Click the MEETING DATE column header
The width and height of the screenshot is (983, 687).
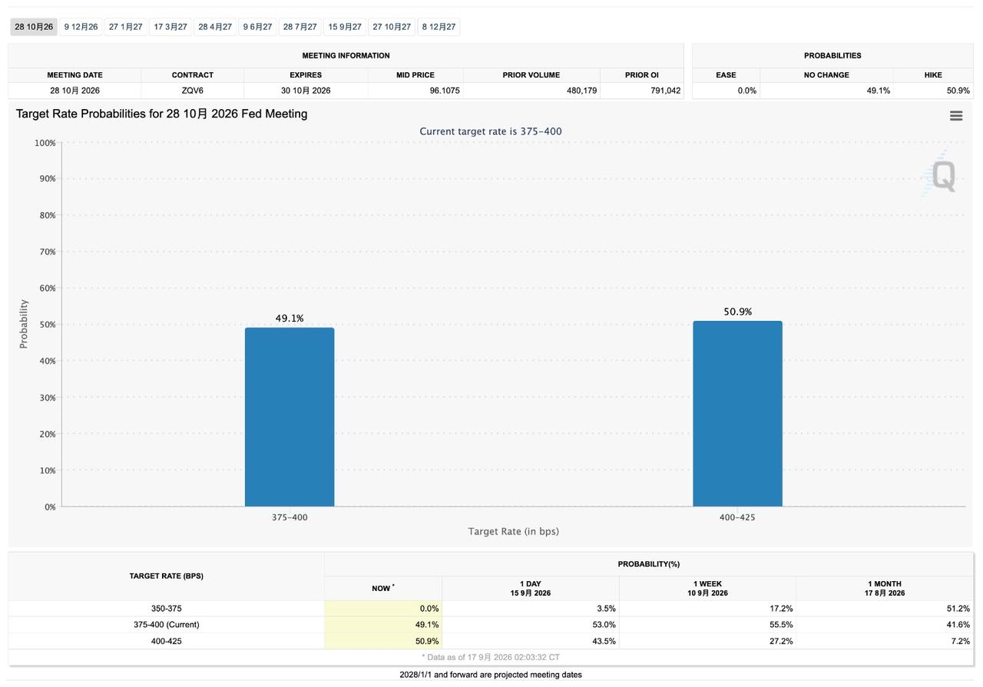tap(75, 75)
